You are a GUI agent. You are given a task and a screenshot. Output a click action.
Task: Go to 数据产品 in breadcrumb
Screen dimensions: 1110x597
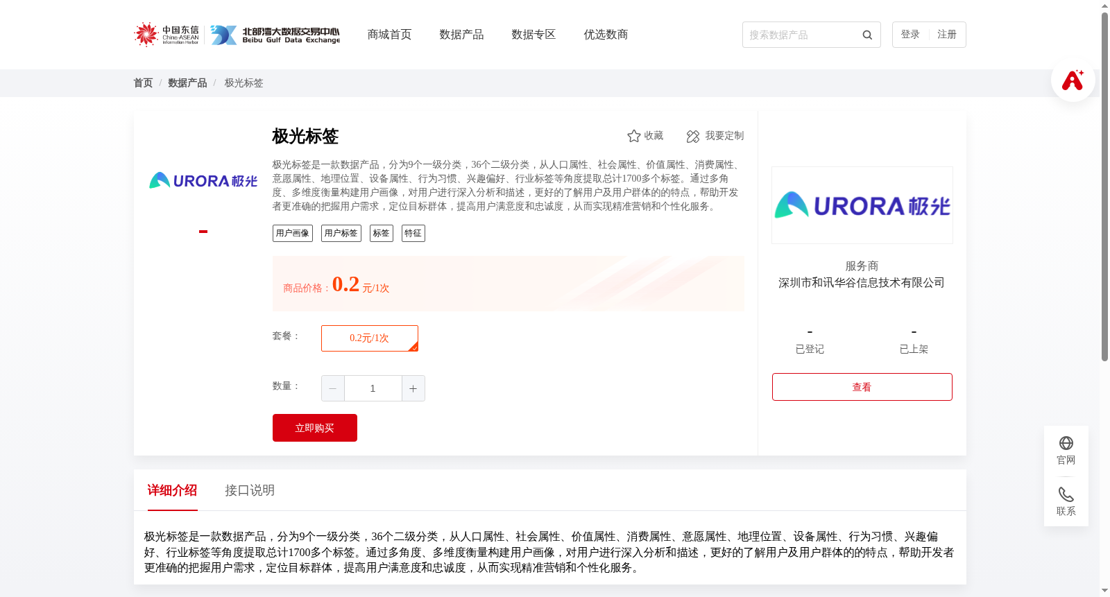[x=187, y=83]
